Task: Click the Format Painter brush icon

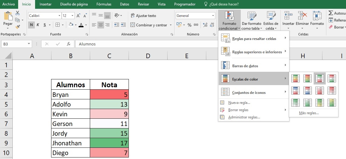Action: [18, 27]
